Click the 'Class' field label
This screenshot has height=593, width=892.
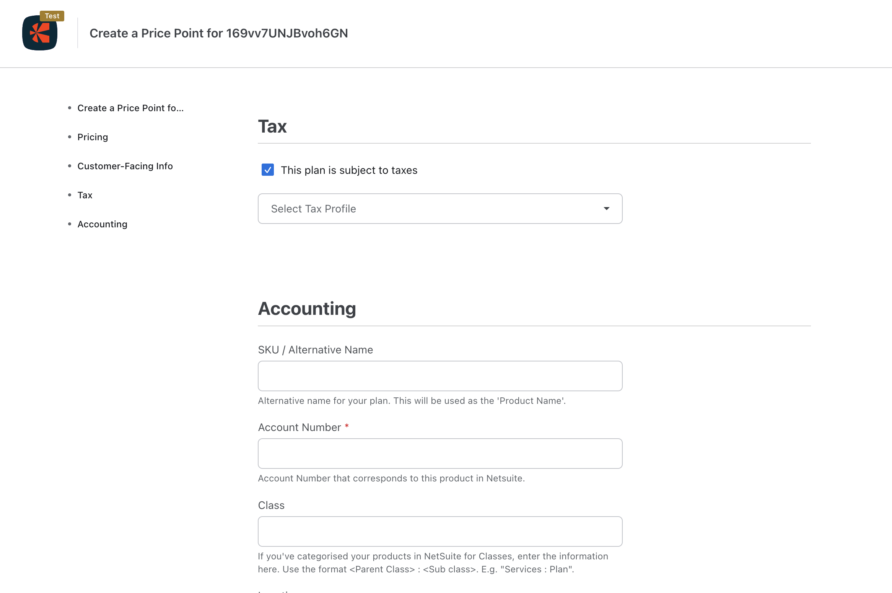tap(271, 506)
